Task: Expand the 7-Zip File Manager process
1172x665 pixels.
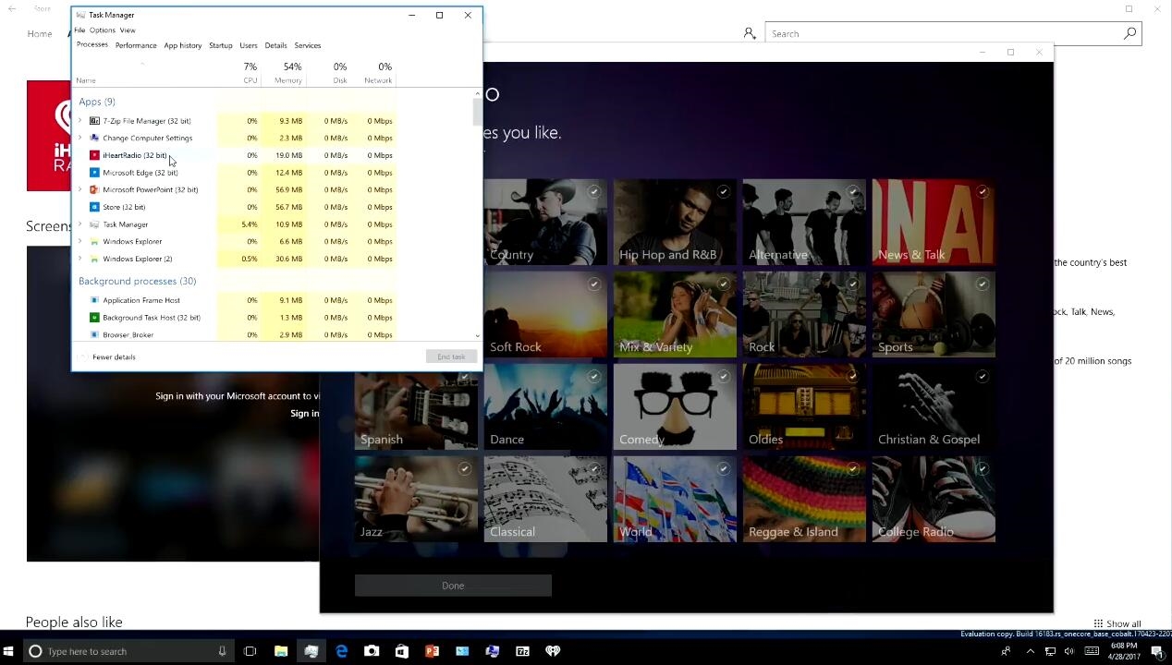Action: tap(80, 121)
